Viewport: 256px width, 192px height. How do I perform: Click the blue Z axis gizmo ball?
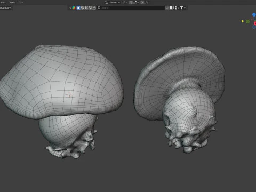[254, 14]
